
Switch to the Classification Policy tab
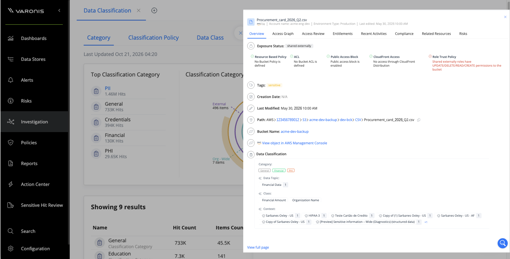[x=154, y=38]
